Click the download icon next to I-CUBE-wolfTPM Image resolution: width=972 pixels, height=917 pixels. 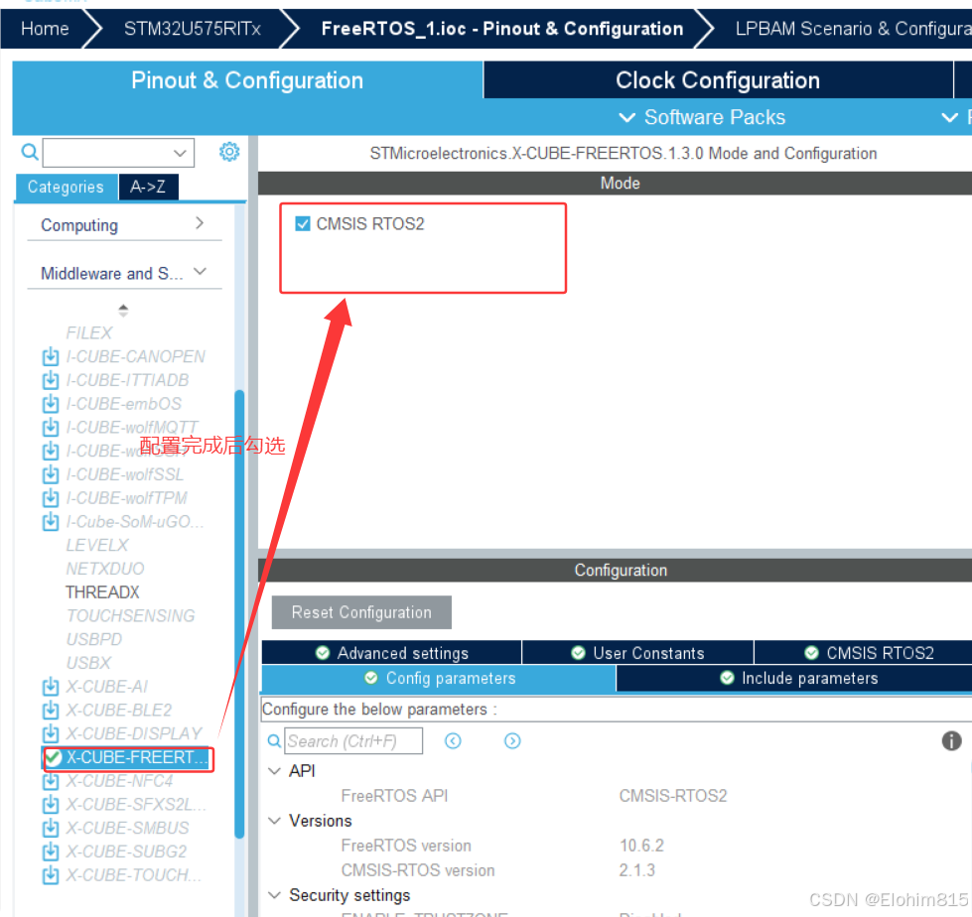[x=51, y=498]
